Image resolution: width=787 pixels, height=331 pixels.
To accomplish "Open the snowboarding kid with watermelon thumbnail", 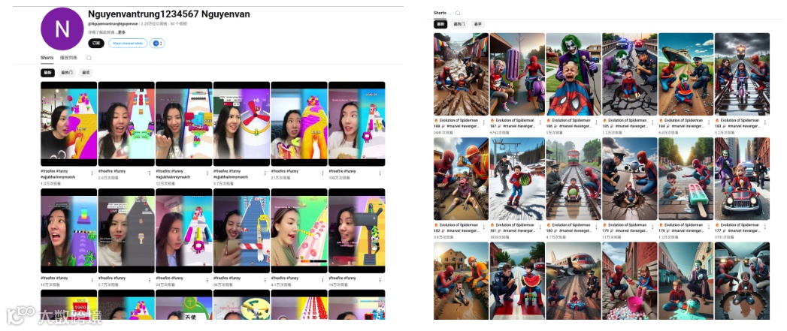I will coord(517,179).
